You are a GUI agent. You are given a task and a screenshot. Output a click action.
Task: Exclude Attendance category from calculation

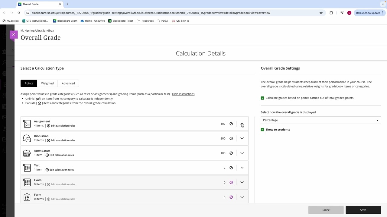pyautogui.click(x=231, y=153)
